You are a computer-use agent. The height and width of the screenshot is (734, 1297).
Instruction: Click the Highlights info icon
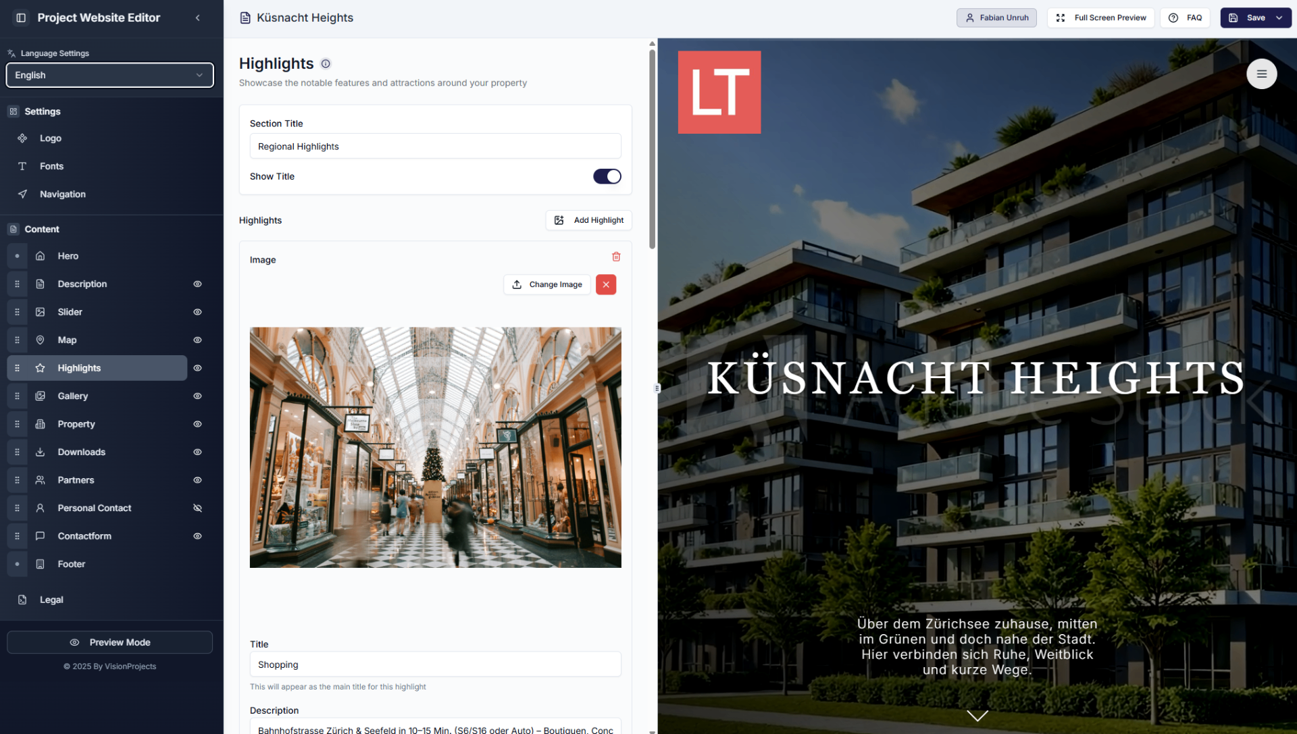coord(326,63)
